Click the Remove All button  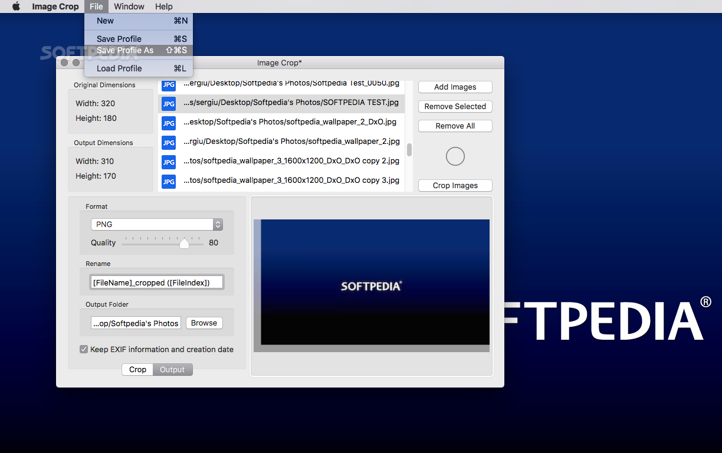455,126
